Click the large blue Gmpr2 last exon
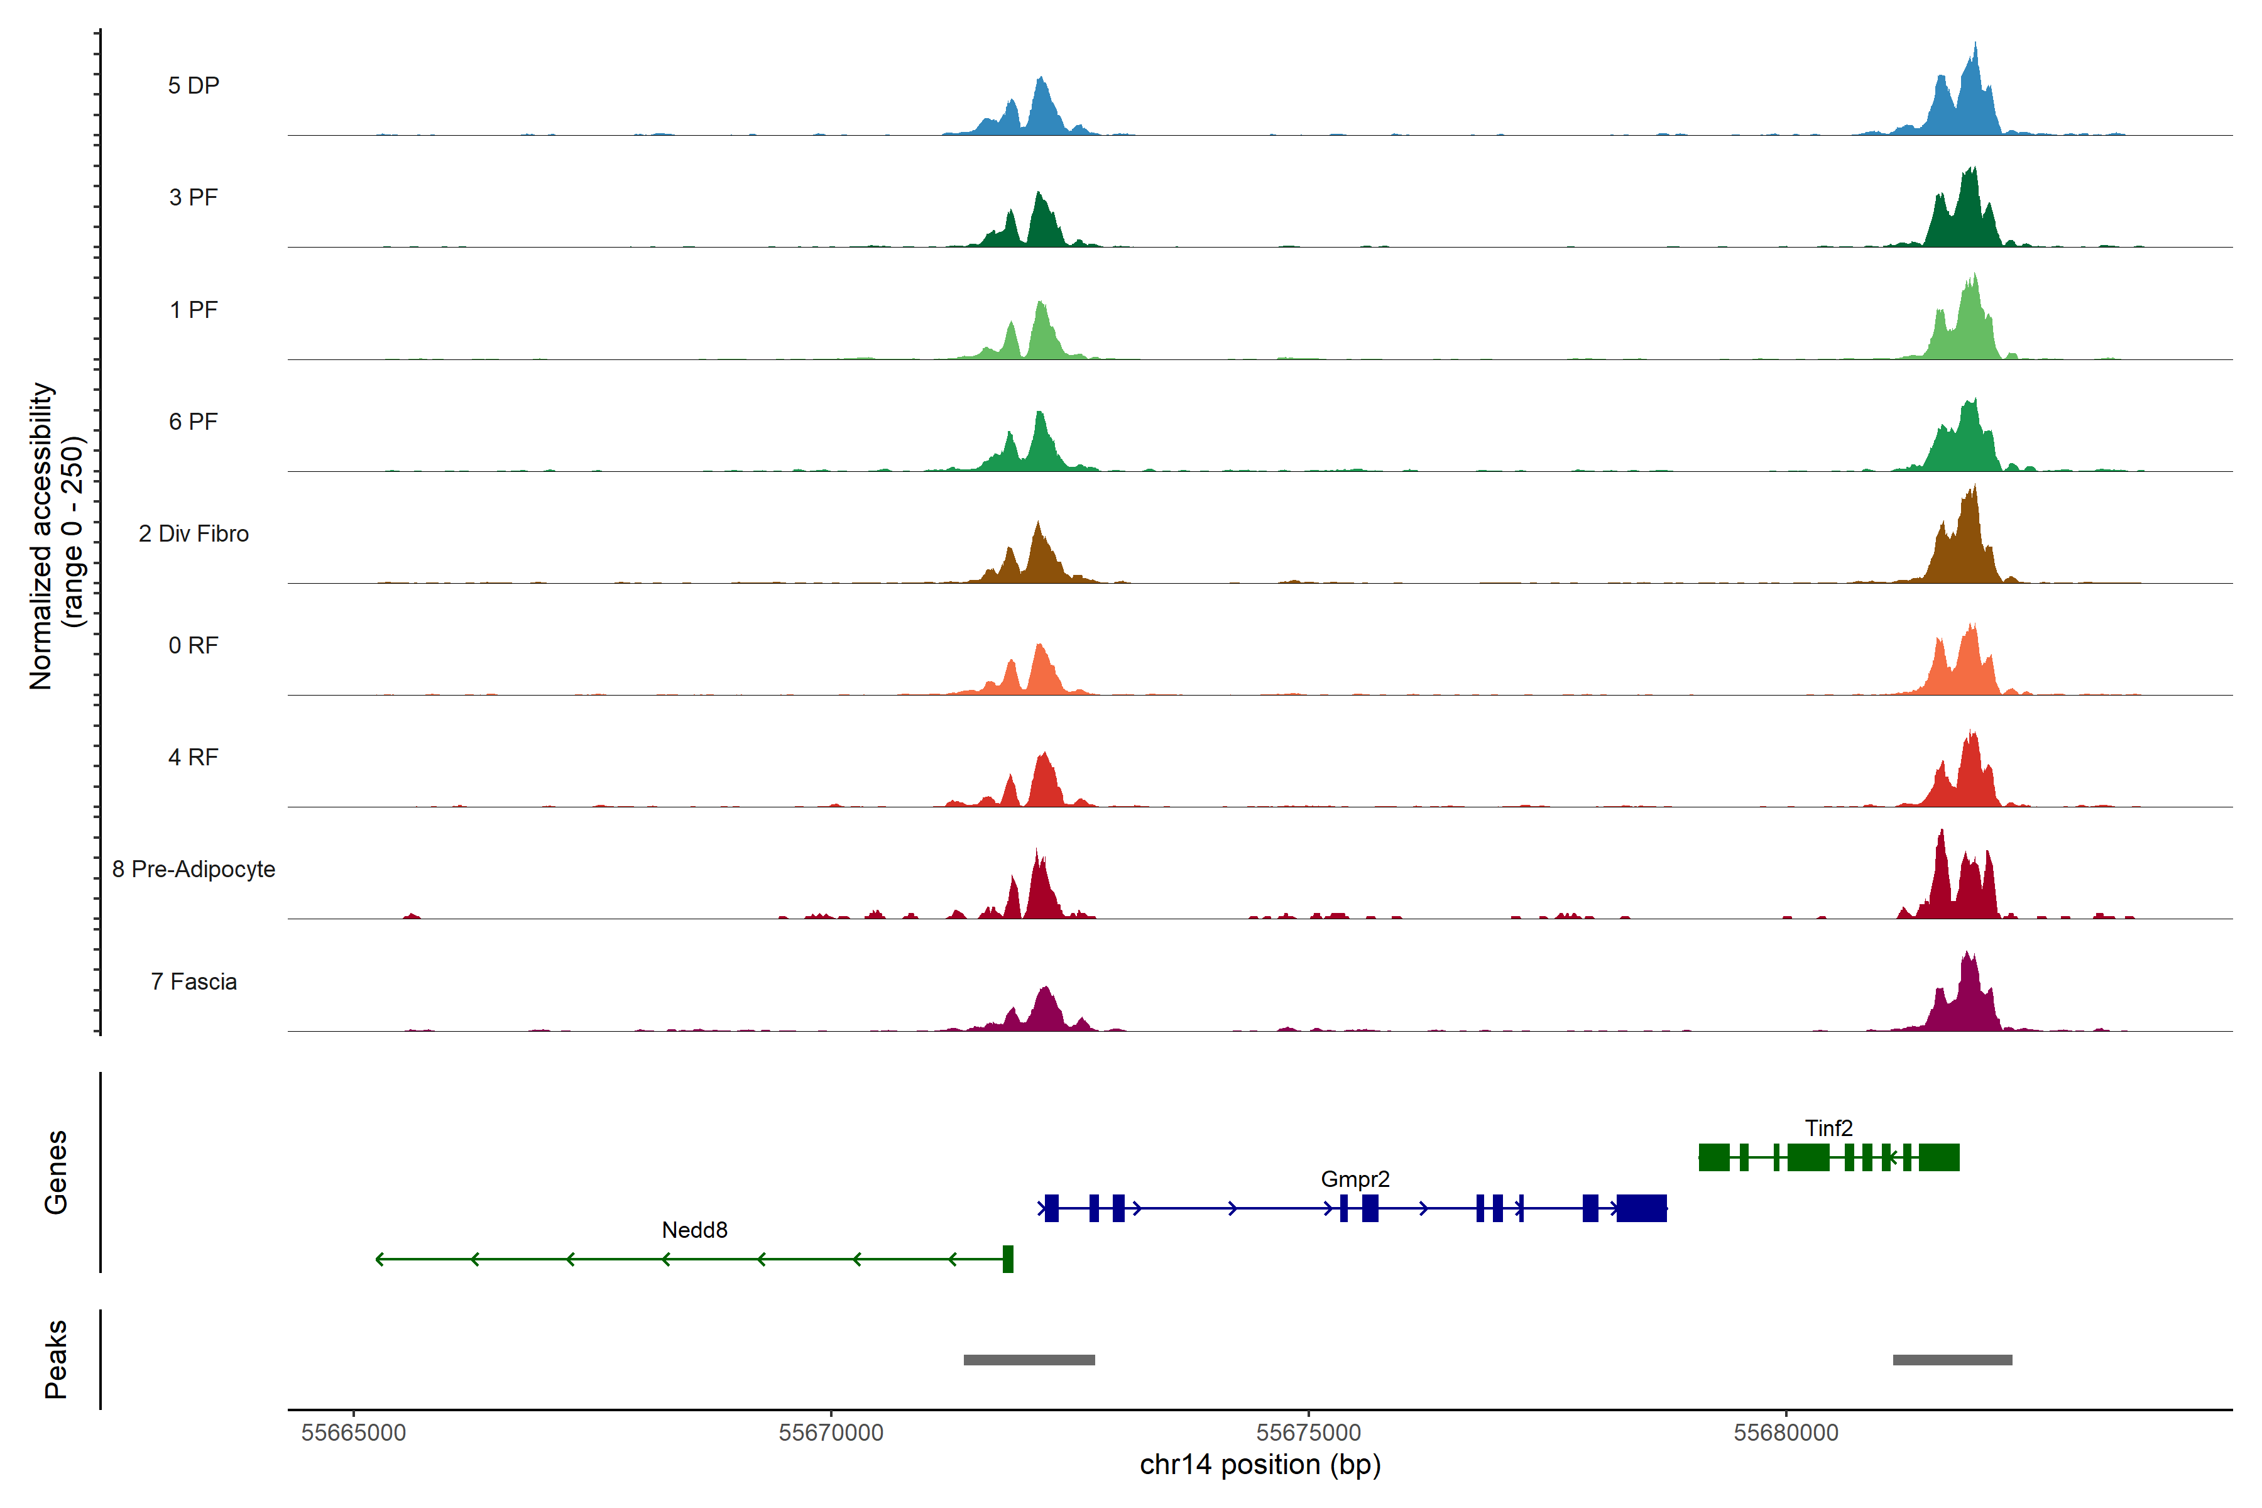2262x1508 pixels. (x=1641, y=1208)
